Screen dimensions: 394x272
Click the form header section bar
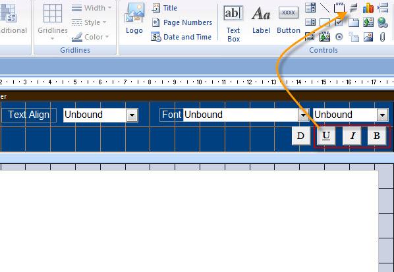point(197,96)
